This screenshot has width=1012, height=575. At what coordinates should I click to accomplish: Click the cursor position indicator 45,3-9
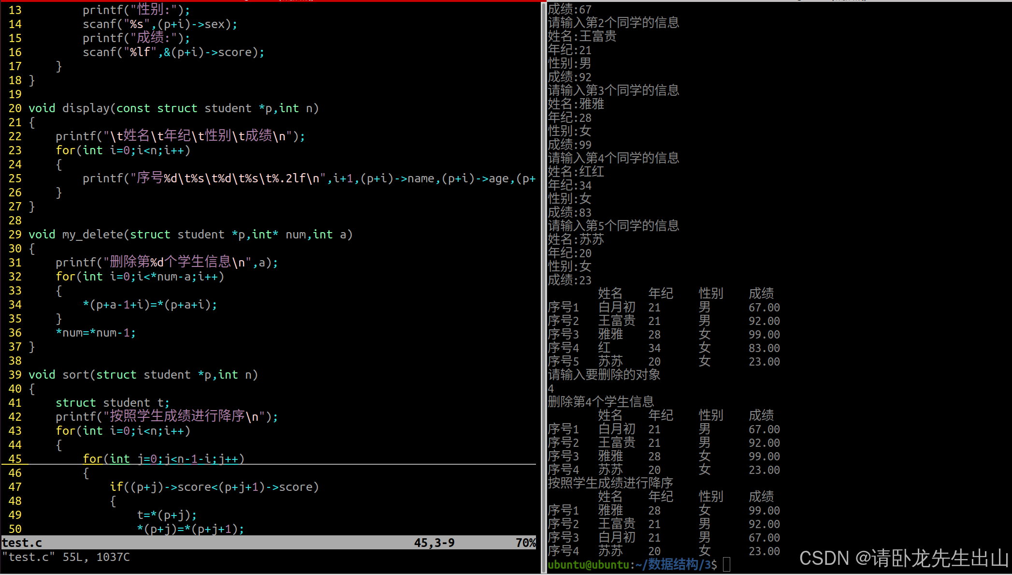tap(434, 543)
